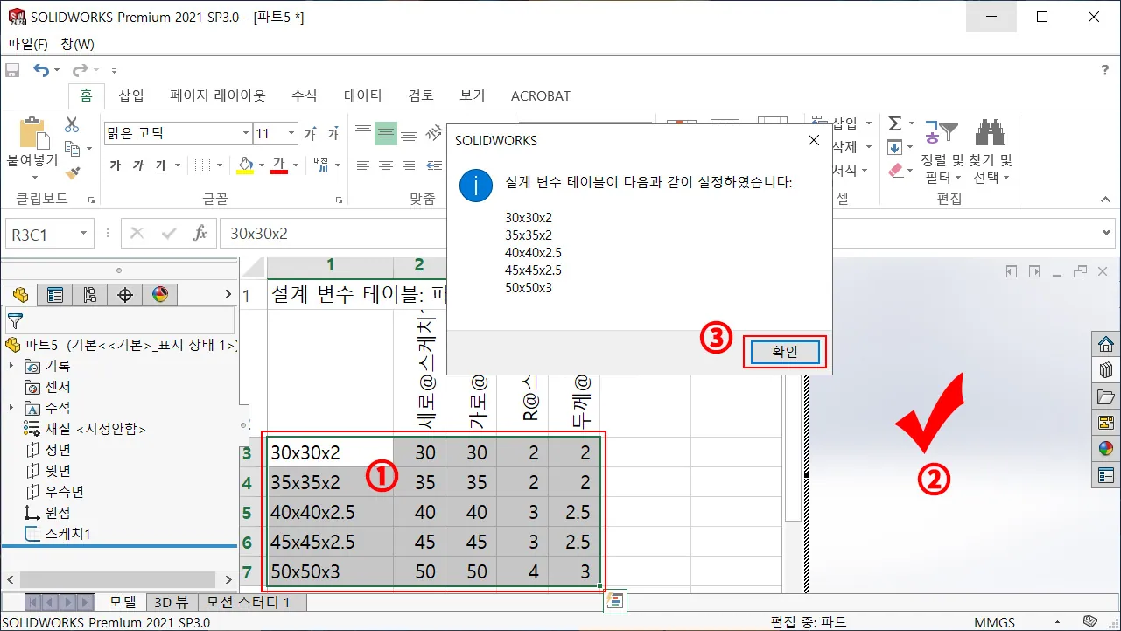This screenshot has width=1121, height=631.
Task: Open the PropertyManager tab icon
Action: 55,295
